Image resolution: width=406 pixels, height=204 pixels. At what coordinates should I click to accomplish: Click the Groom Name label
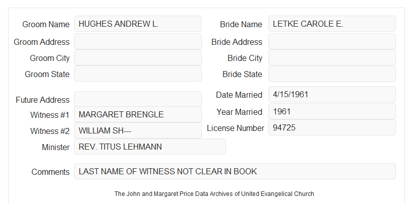tap(46, 24)
